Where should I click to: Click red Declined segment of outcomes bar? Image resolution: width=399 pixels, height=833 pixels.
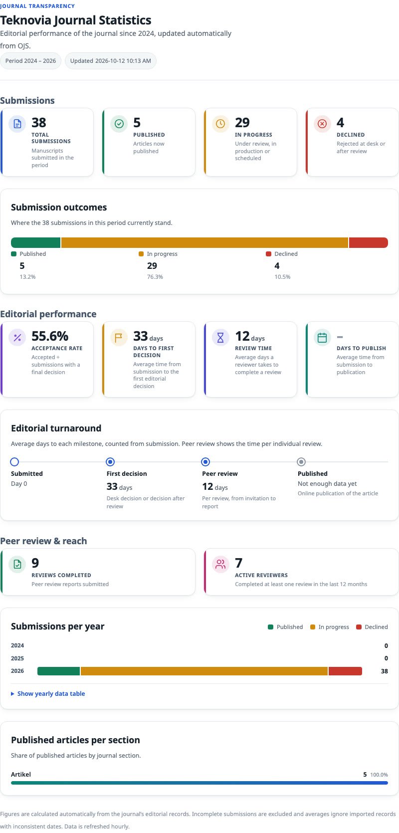point(369,243)
